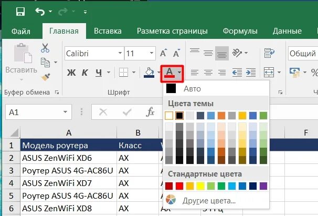Image resolution: width=318 pixels, height=216 pixels.
Task: Toggle bottom align for cell text
Action: pyautogui.click(x=222, y=53)
